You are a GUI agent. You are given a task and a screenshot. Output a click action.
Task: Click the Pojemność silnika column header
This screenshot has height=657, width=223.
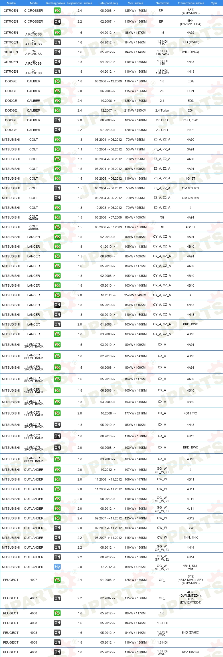[x=80, y=3]
